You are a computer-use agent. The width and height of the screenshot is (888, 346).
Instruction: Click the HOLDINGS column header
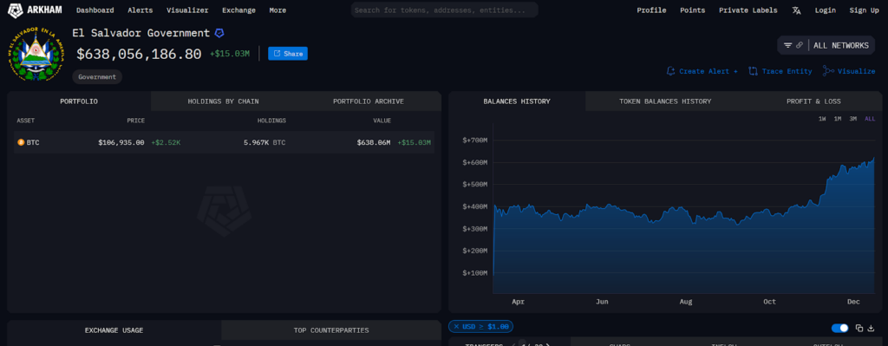(x=271, y=121)
